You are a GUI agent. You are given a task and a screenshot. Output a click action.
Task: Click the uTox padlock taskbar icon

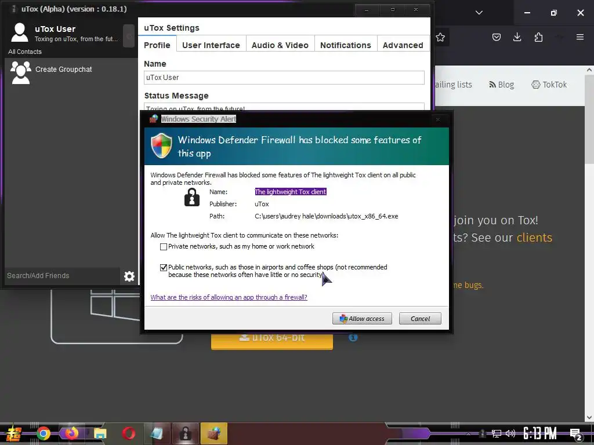pyautogui.click(x=185, y=433)
